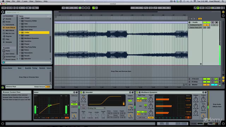The height and width of the screenshot is (127, 226).
Task: Click the Draw Mode pencil icon
Action: tap(195, 8)
